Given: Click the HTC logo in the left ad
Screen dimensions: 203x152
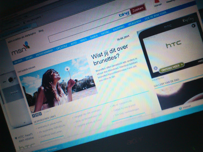Looking at the screenshot, I should [27, 146].
